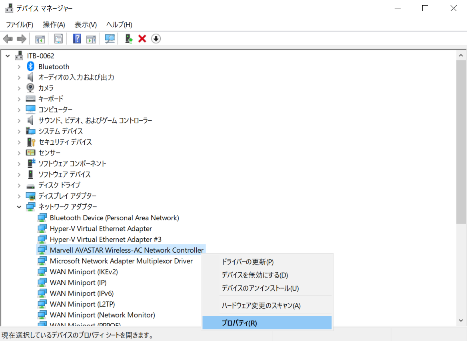The height and width of the screenshot is (341, 467).
Task: Click the オーディオの入力および出力 speaker icon
Action: 30,77
